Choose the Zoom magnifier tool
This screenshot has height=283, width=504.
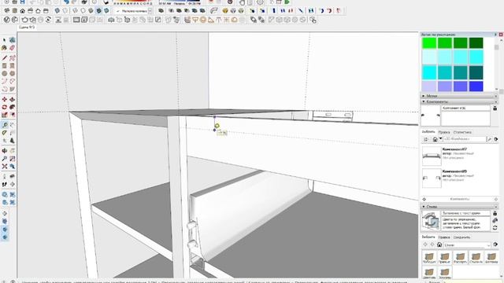click(5, 159)
